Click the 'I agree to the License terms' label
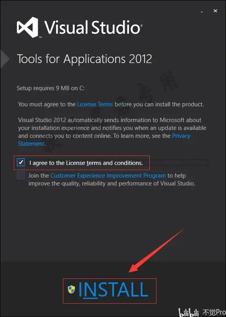The height and width of the screenshot is (317, 226). (x=86, y=163)
